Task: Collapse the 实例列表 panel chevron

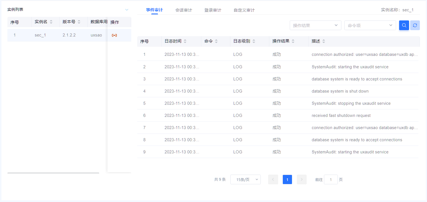Action: coord(127,10)
